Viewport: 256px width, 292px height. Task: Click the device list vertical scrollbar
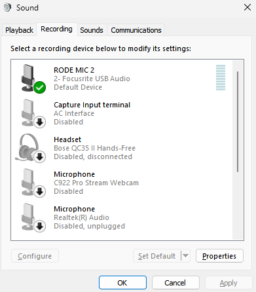click(238, 150)
